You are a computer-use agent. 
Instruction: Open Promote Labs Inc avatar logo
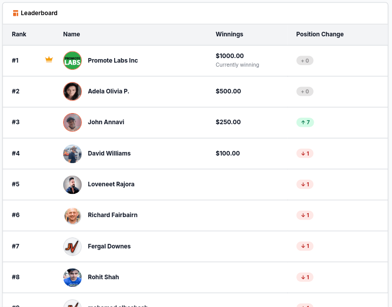[72, 61]
